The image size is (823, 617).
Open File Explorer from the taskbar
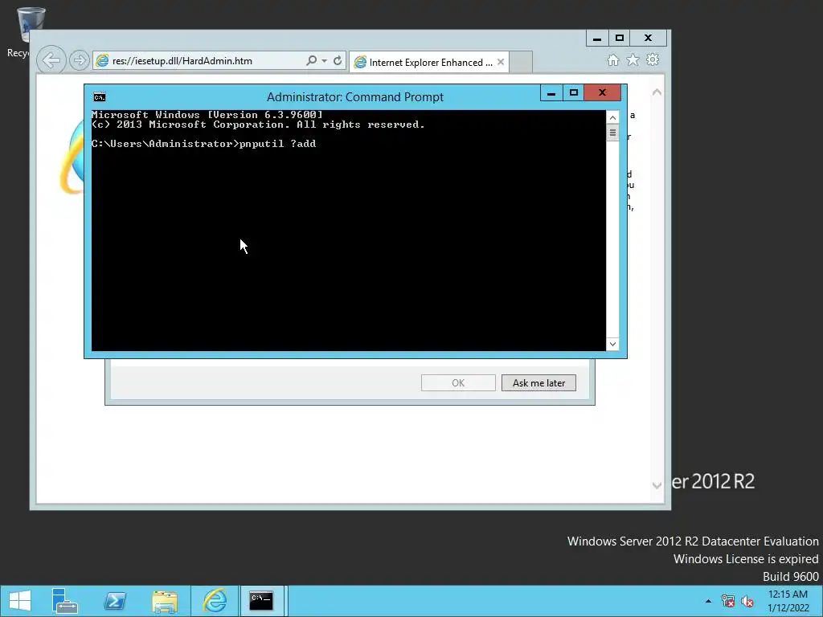(165, 601)
